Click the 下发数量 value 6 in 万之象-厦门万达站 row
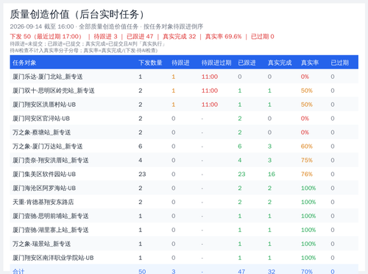This screenshot has height=274, width=368. pos(141,147)
